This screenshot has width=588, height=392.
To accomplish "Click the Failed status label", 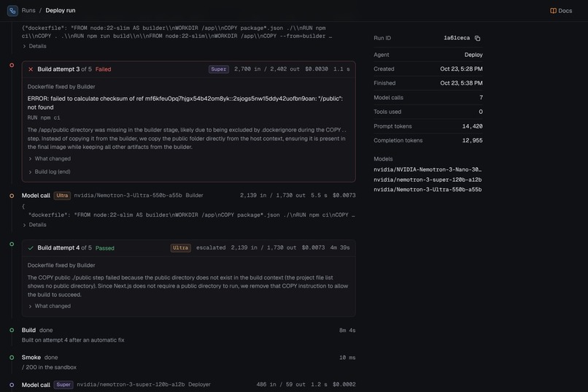I will pyautogui.click(x=103, y=69).
